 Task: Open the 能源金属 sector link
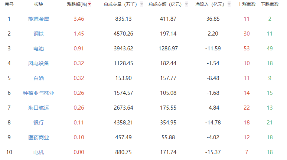coord(38,19)
